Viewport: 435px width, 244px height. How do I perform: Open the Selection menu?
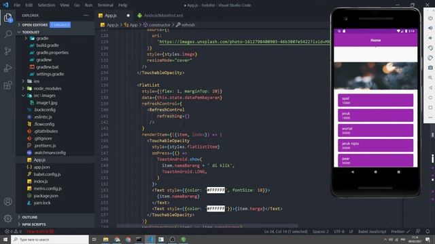tap(46, 5)
